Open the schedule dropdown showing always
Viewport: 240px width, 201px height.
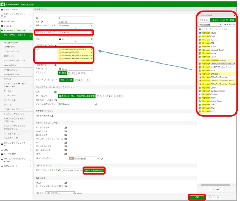[x=75, y=69]
